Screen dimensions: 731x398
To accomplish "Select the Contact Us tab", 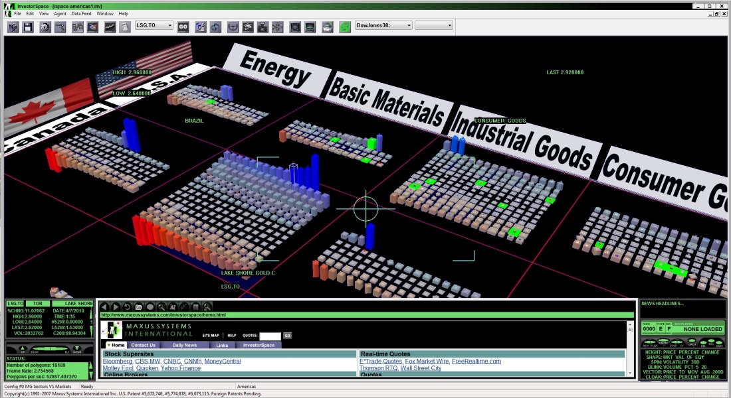I will pyautogui.click(x=143, y=345).
